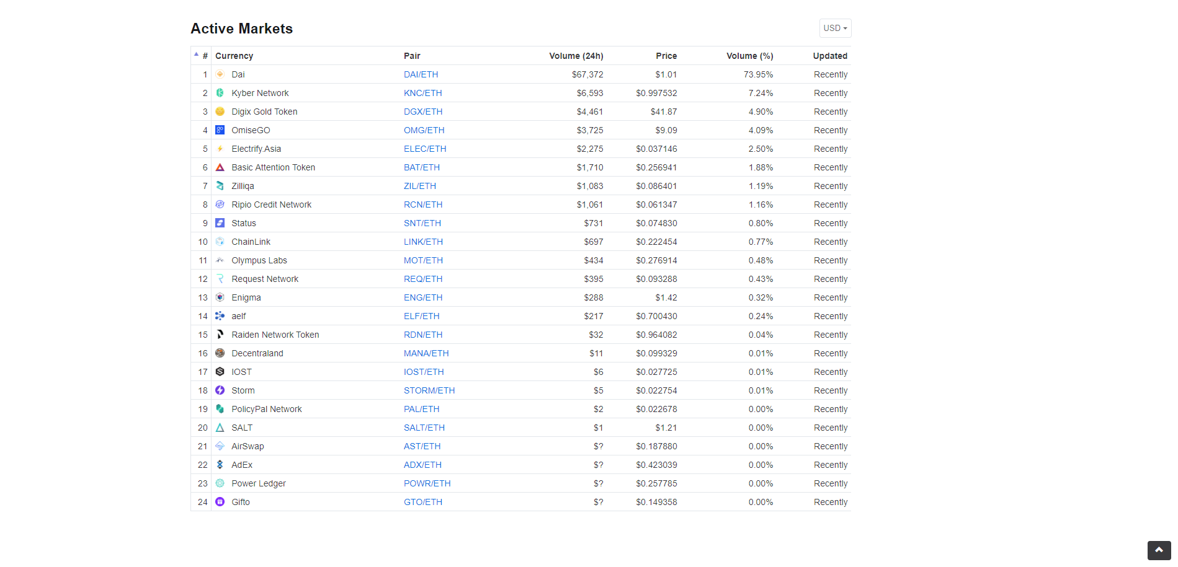Click the Zilliqa logo icon

point(220,186)
